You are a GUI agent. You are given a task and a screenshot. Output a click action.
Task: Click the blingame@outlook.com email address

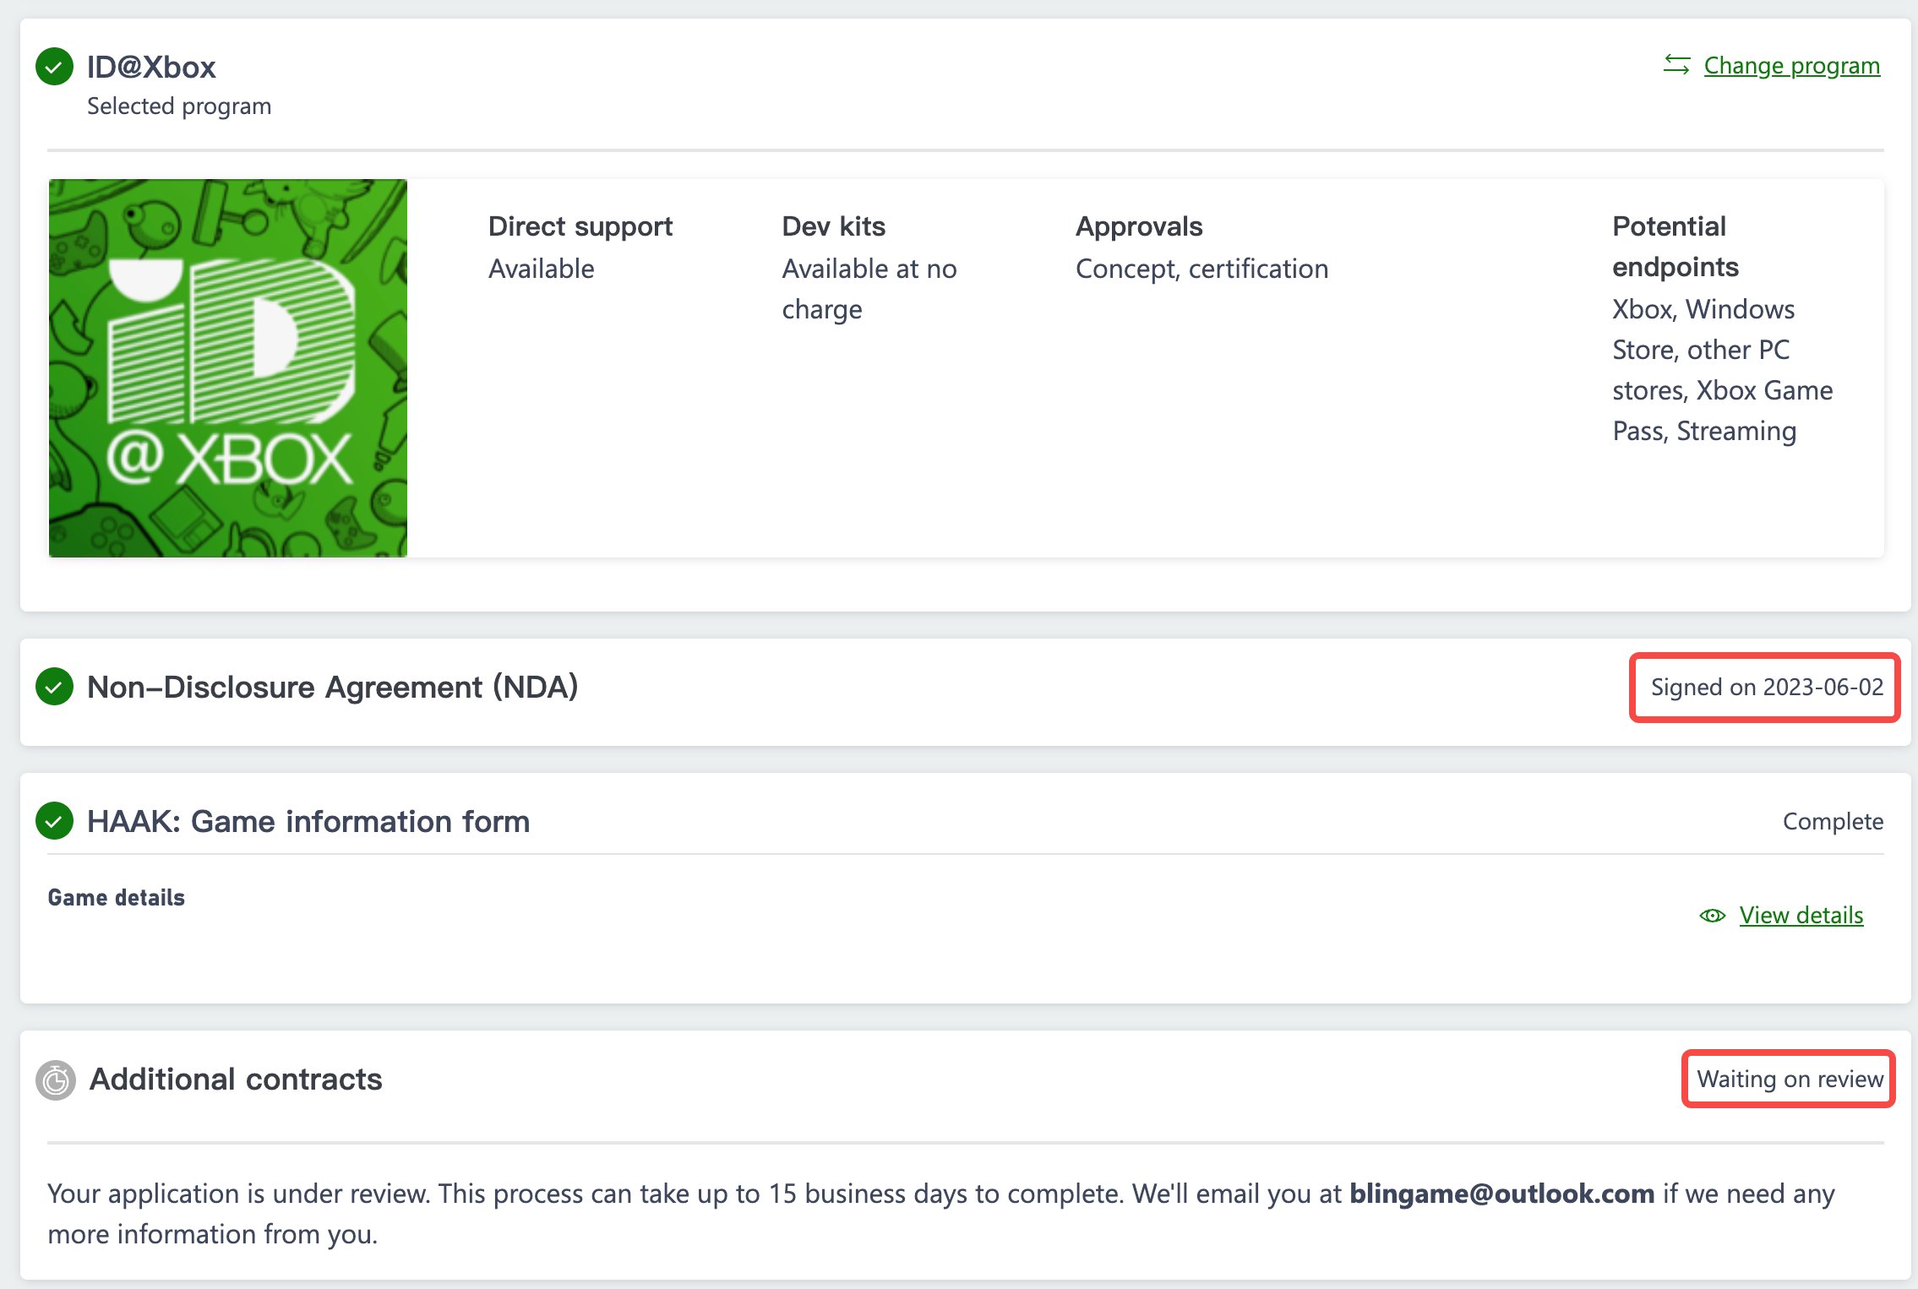(1501, 1194)
